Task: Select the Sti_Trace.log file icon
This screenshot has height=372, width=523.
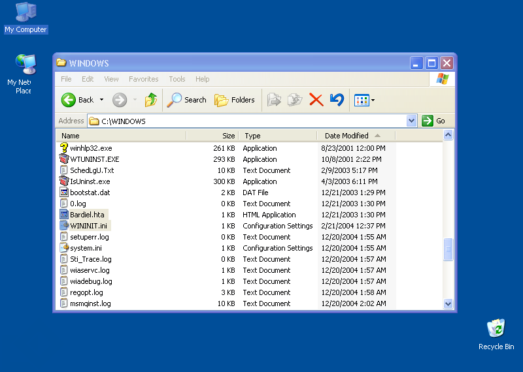Action: coord(63,258)
